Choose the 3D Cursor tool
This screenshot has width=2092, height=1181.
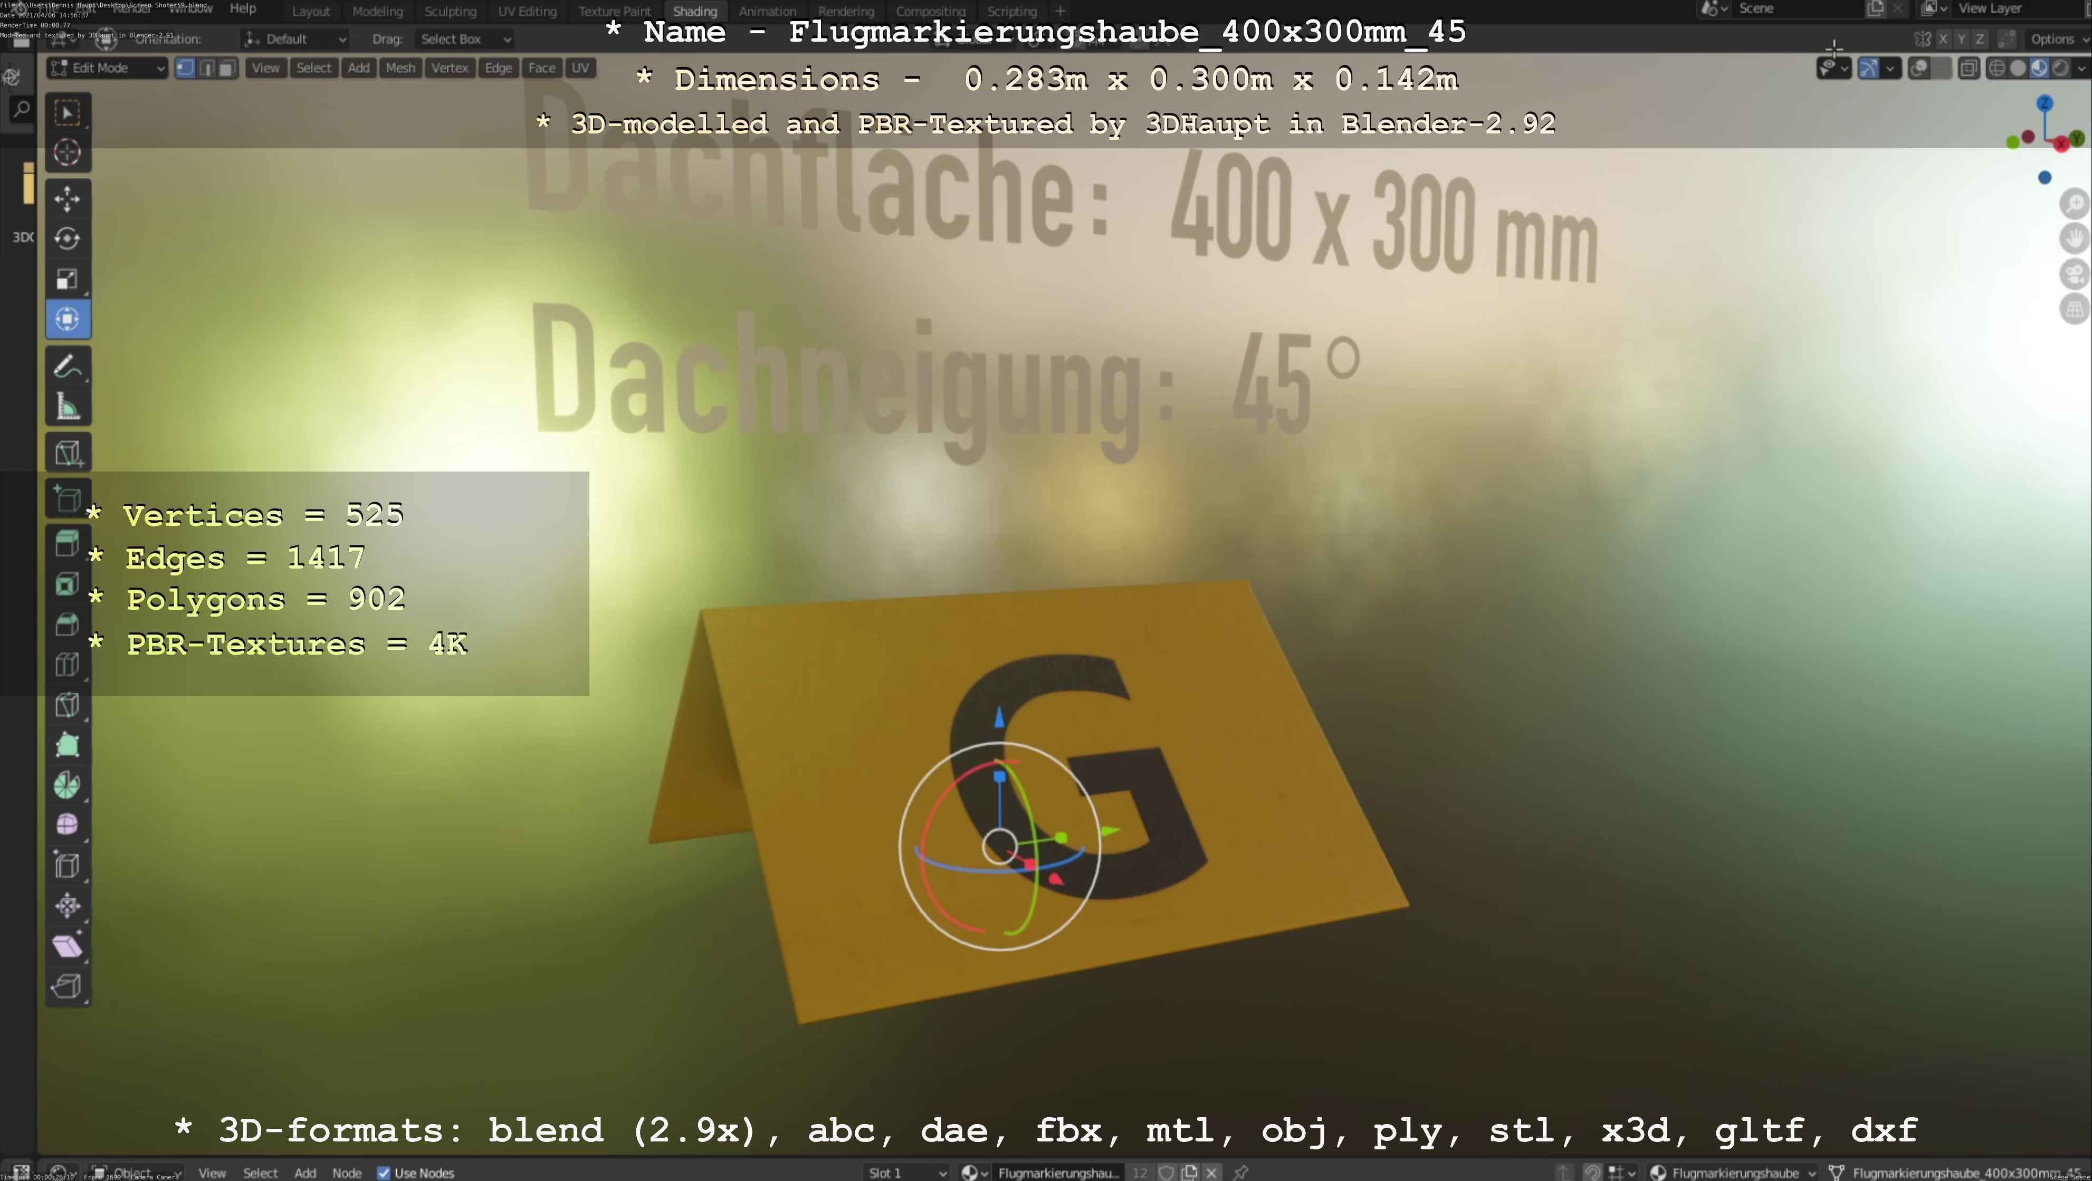pyautogui.click(x=68, y=152)
